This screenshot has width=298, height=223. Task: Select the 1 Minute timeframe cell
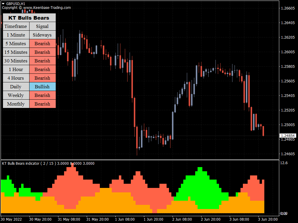click(16, 35)
